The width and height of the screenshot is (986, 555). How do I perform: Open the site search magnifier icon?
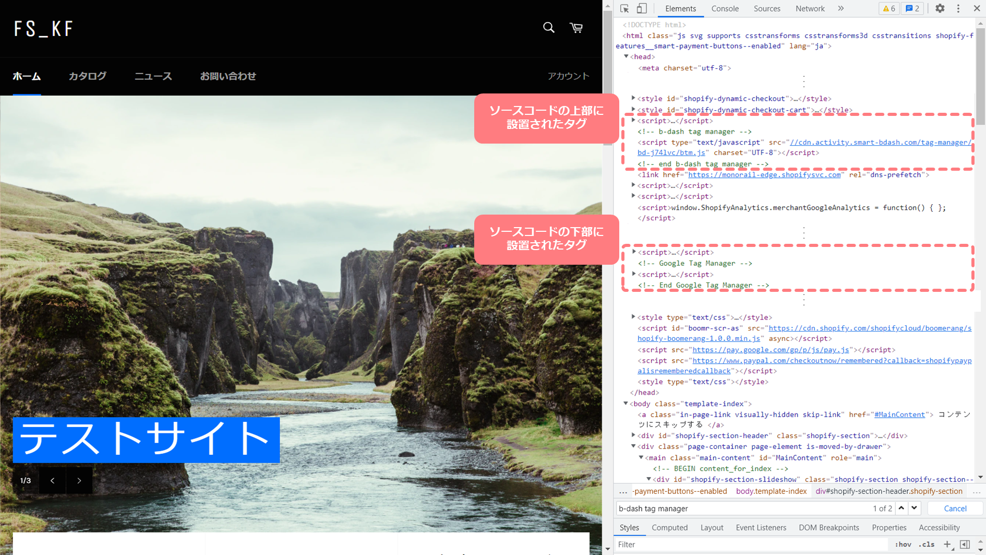(x=548, y=28)
